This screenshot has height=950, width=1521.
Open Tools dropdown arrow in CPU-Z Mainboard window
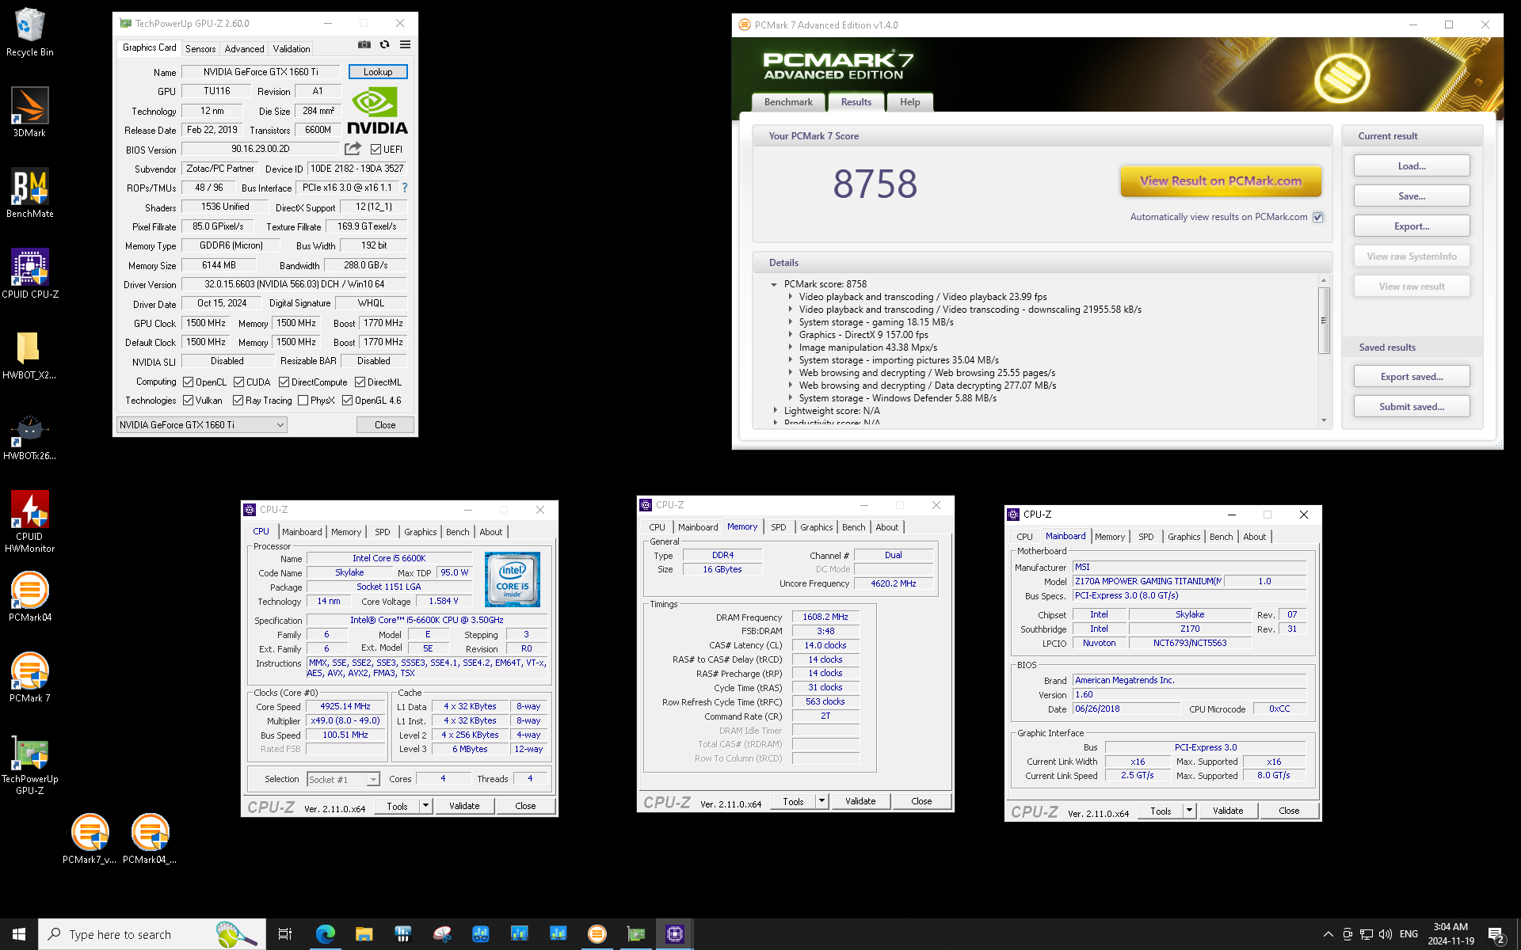[x=1189, y=811]
